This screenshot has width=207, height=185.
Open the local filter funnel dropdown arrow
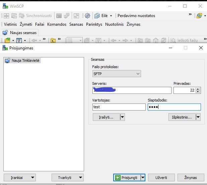coord(25,40)
